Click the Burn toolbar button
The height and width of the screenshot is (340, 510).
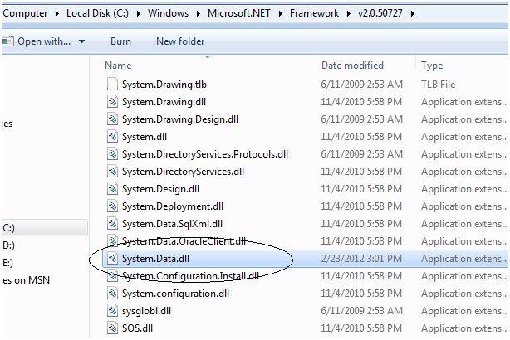point(120,41)
